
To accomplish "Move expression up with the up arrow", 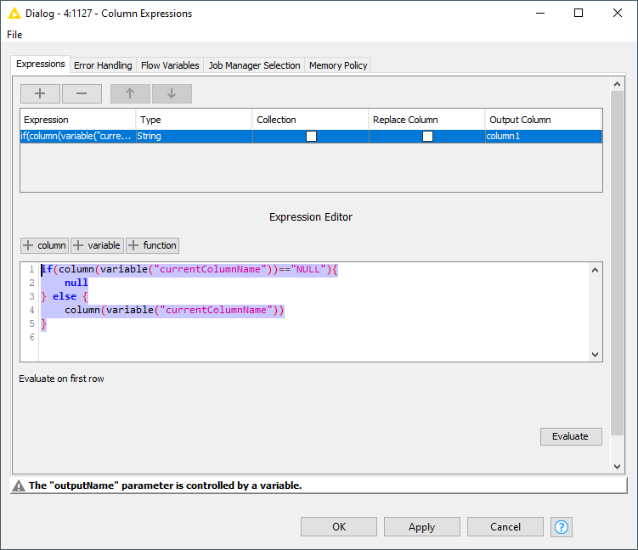I will tap(130, 93).
